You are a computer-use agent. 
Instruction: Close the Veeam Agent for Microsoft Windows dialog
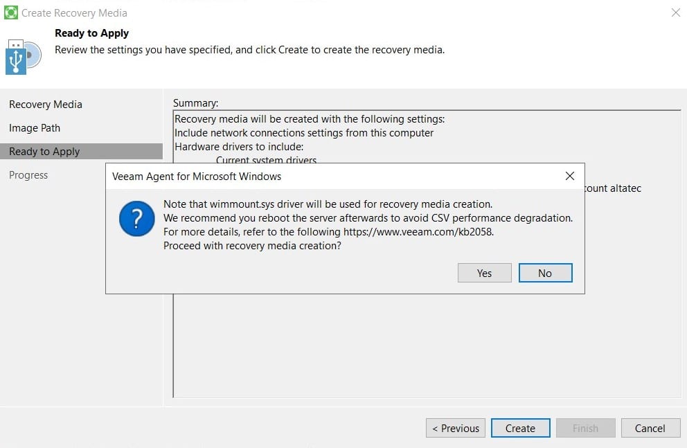coord(569,176)
